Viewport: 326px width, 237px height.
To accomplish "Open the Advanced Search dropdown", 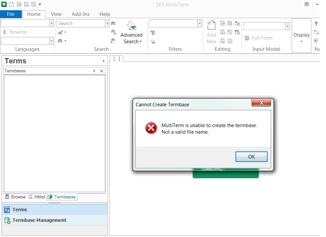I will click(x=132, y=32).
